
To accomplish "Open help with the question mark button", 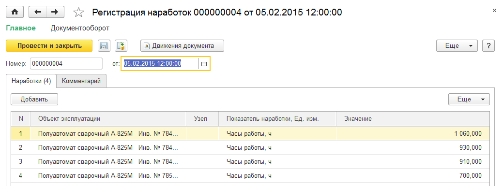I will tap(488, 46).
